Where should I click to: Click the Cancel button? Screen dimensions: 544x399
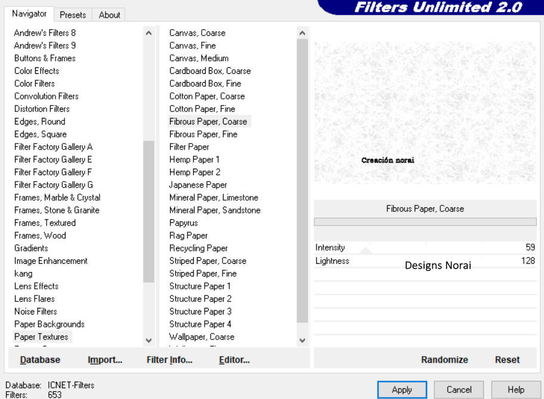459,389
